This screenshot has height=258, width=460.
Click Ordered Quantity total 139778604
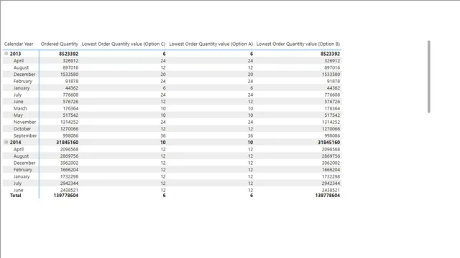coord(66,196)
